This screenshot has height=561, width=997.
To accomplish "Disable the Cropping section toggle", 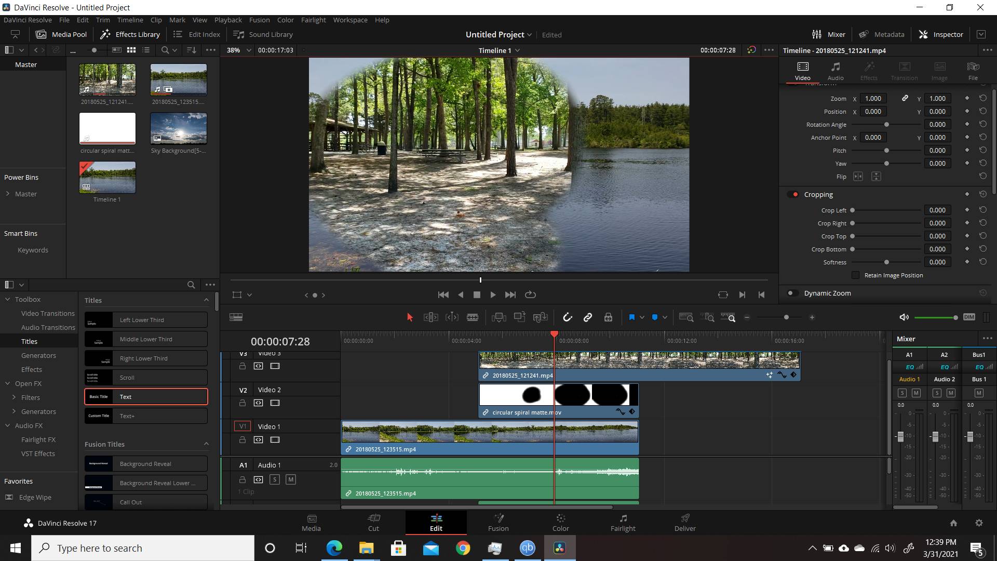I will 793,194.
